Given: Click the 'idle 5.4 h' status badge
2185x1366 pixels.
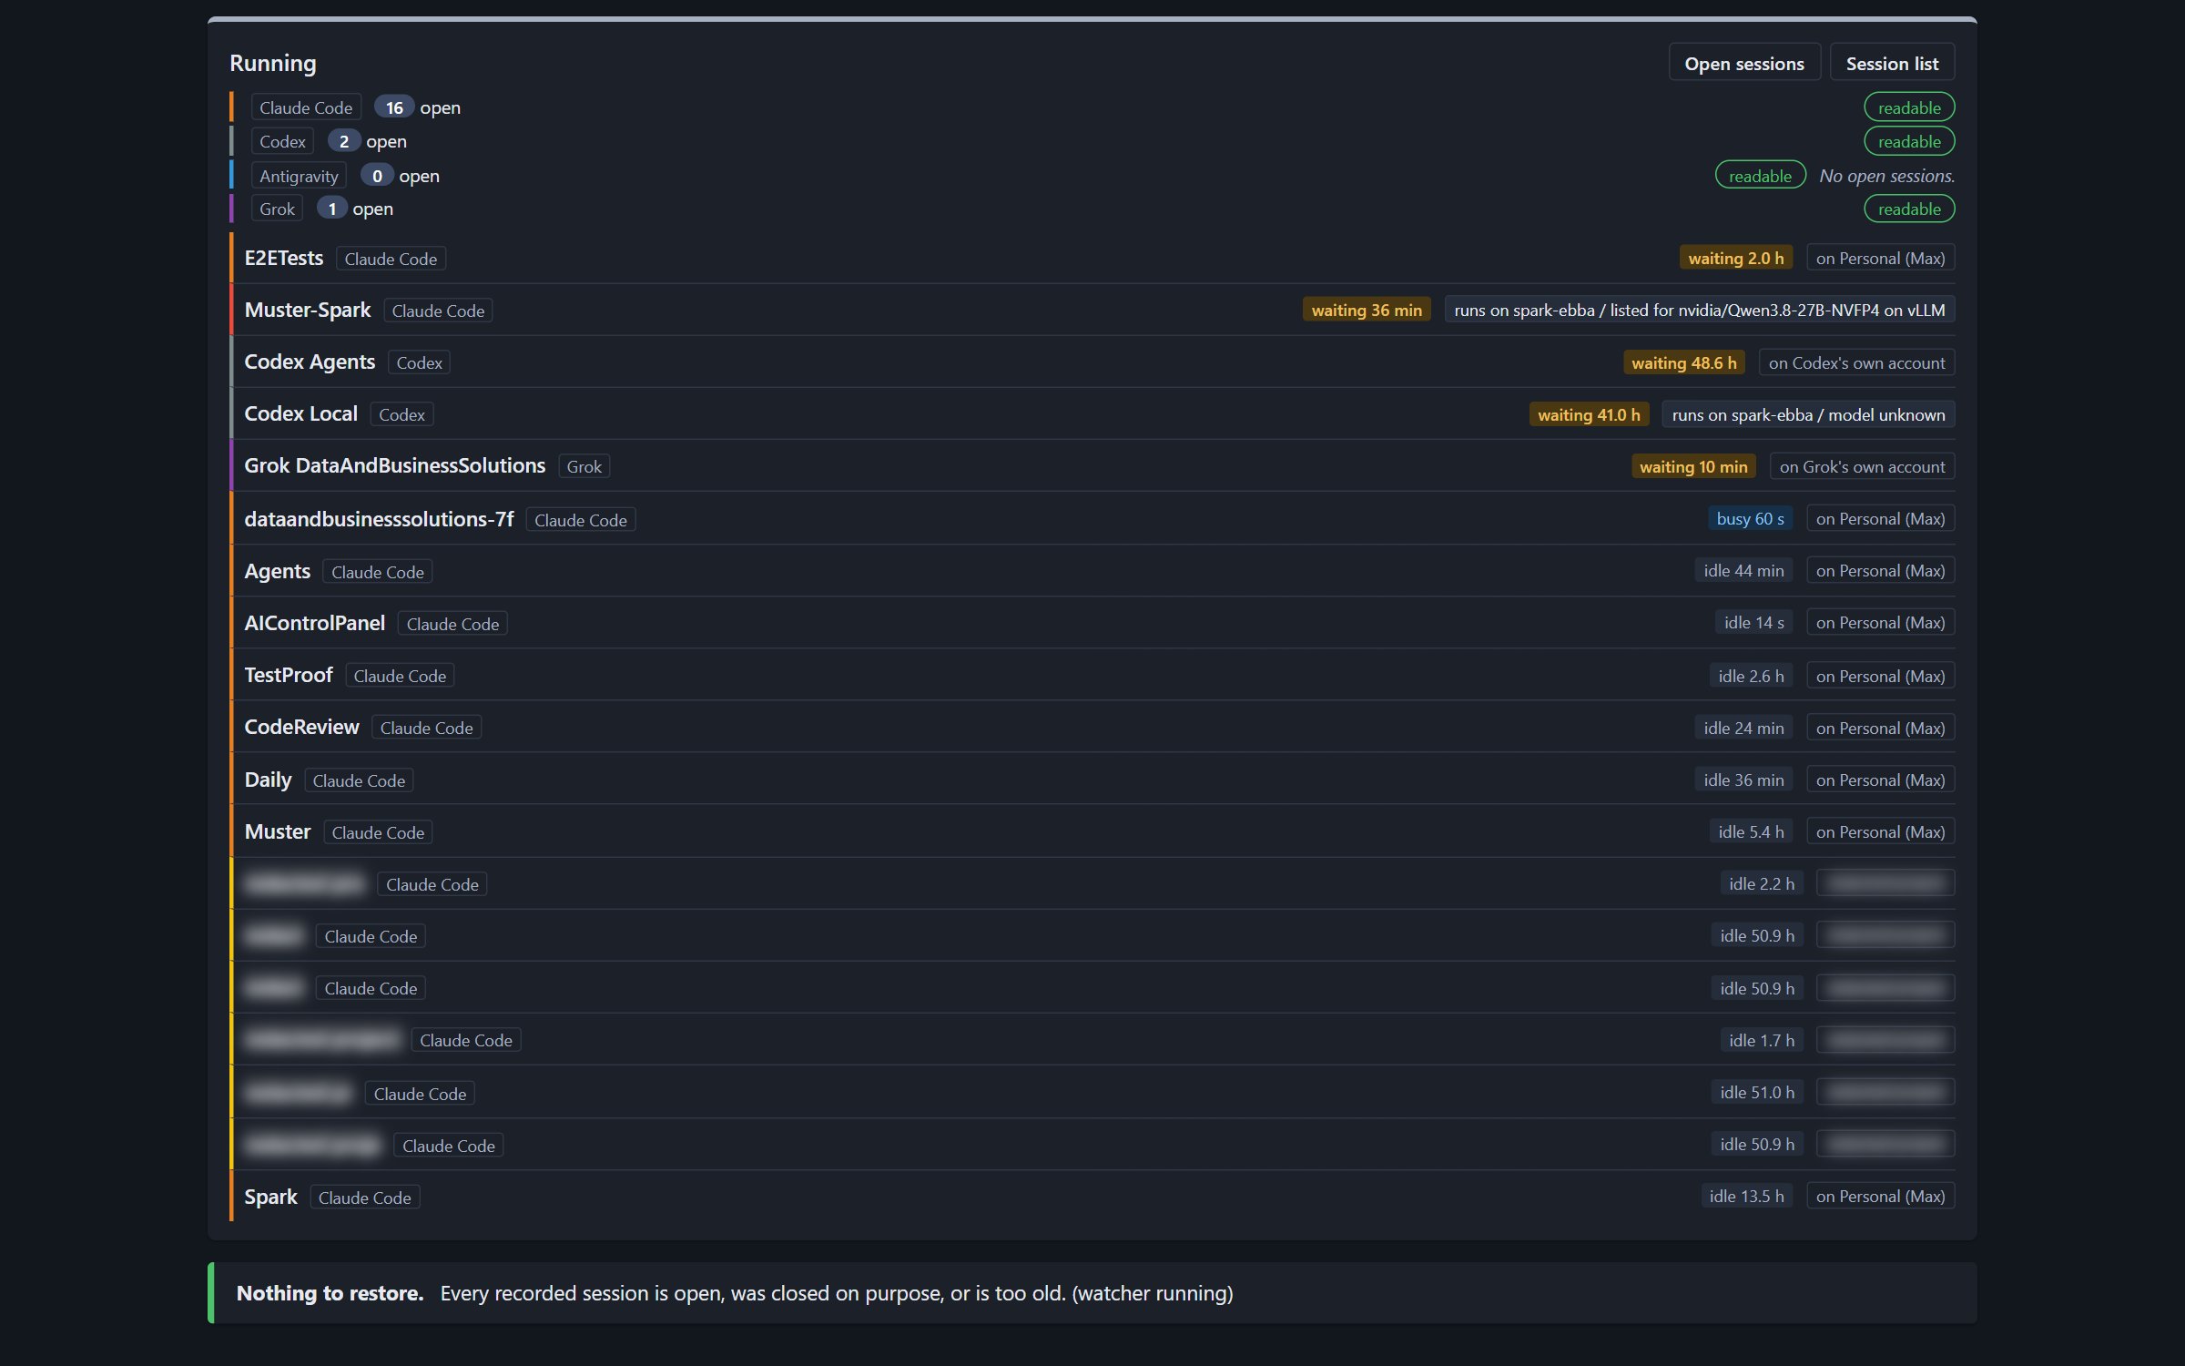Looking at the screenshot, I should pos(1751,831).
